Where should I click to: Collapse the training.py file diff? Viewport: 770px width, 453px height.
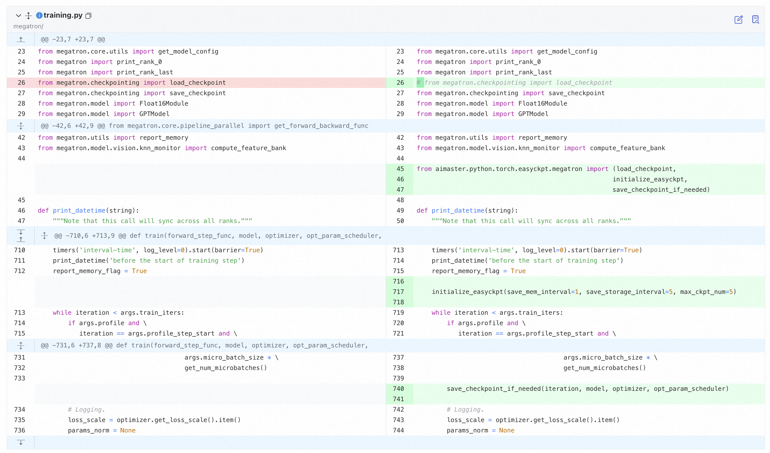[18, 15]
